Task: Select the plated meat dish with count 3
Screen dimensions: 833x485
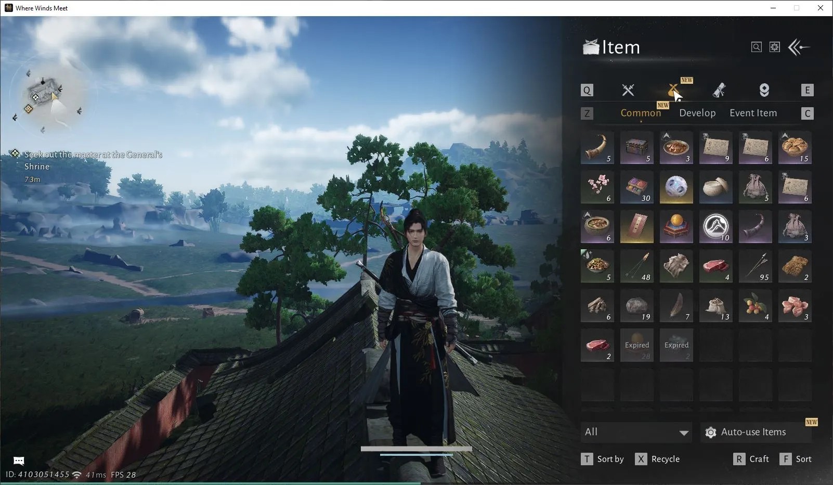Action: 676,147
